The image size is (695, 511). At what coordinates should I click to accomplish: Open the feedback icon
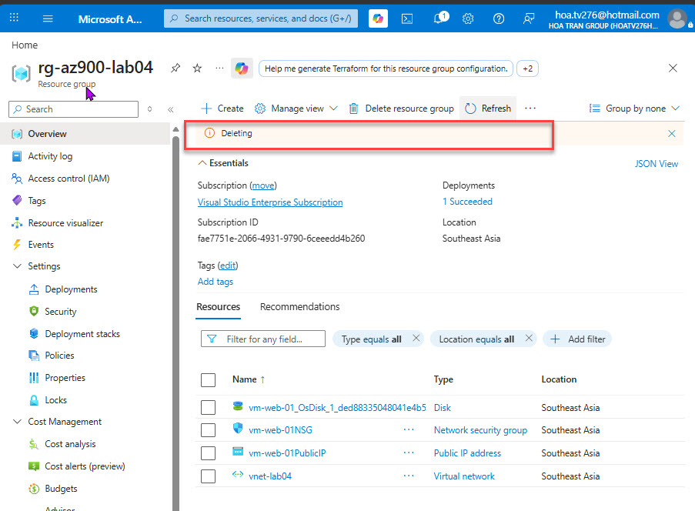click(x=528, y=18)
